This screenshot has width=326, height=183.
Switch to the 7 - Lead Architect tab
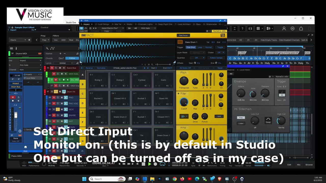pyautogui.click(x=182, y=24)
